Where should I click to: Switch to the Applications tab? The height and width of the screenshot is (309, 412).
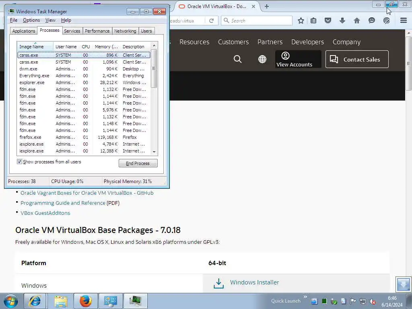pyautogui.click(x=24, y=31)
